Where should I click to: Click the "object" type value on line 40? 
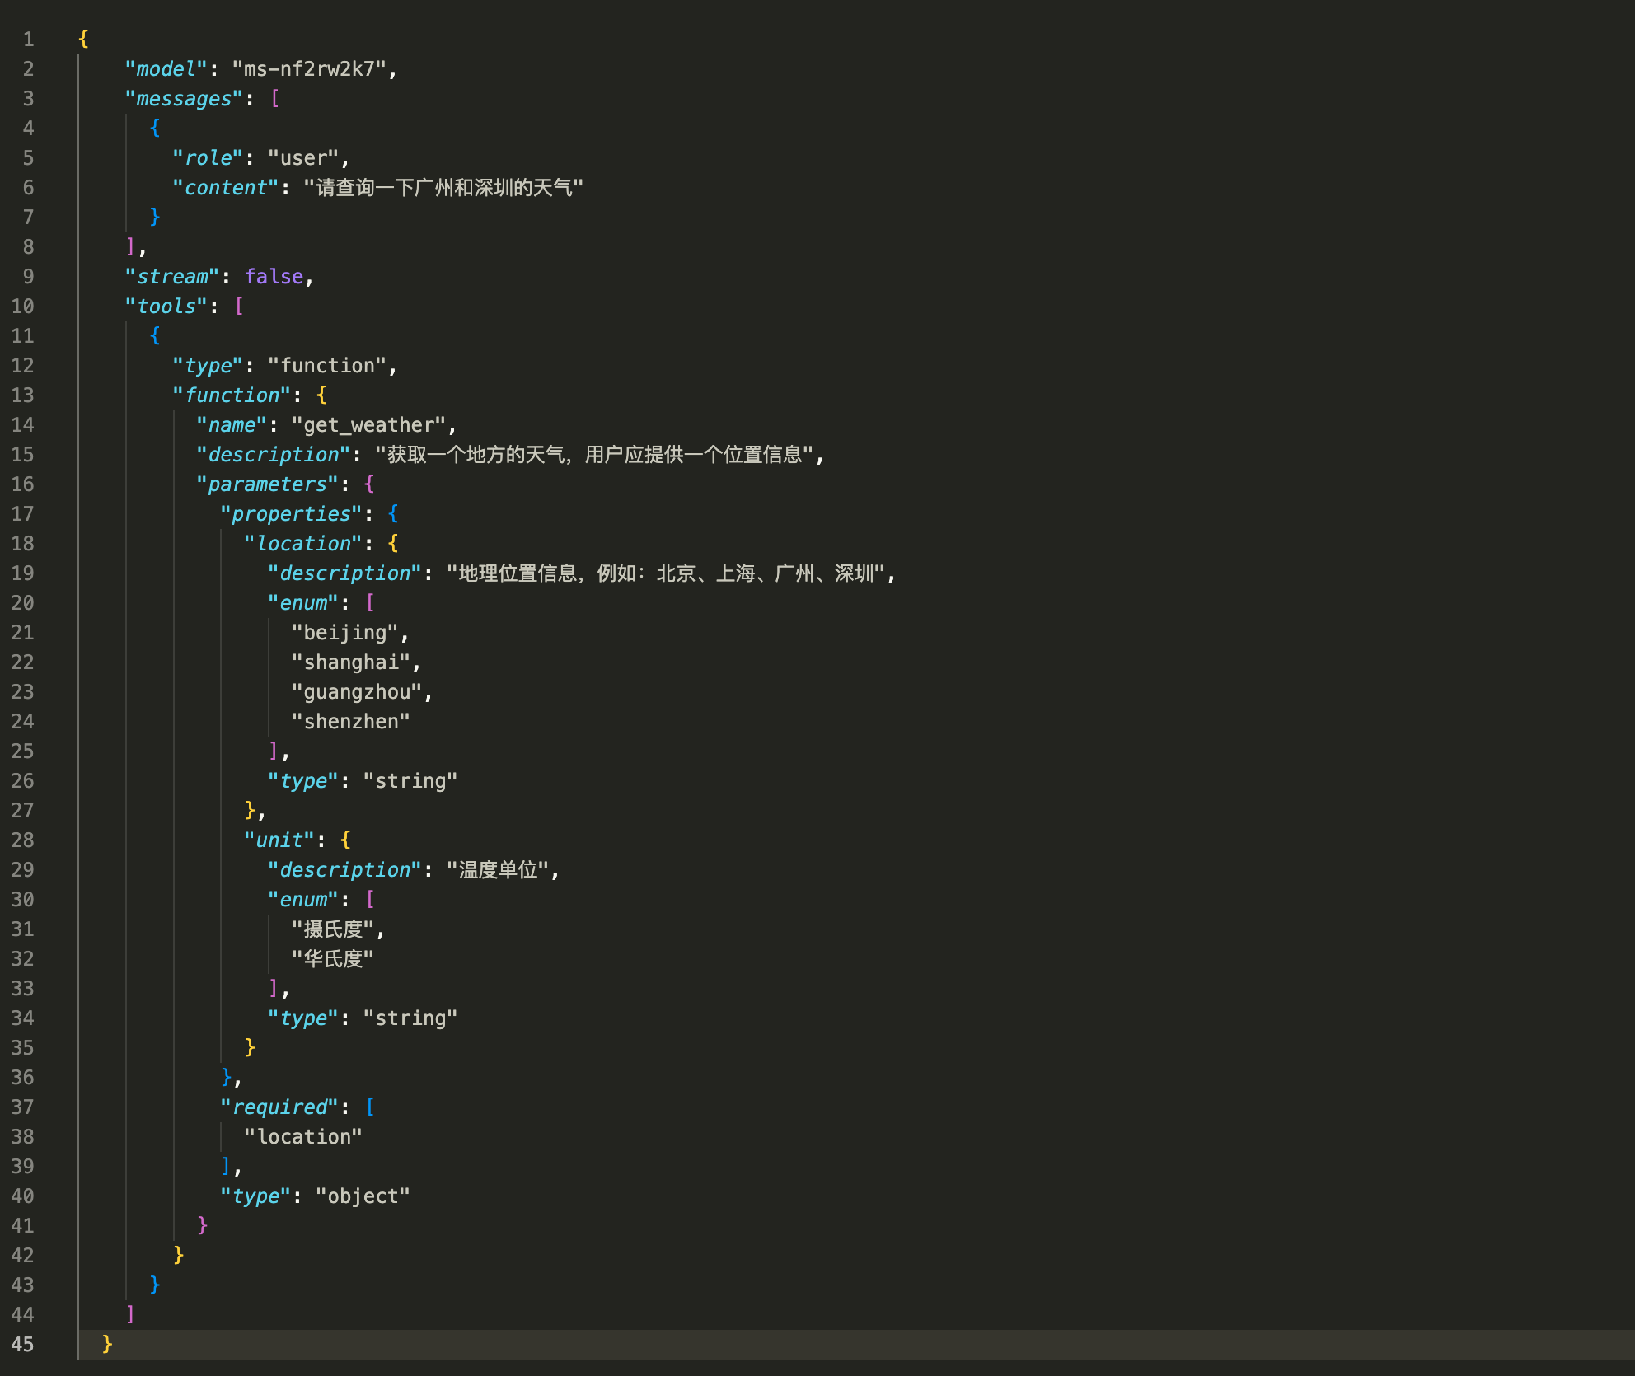363,1196
